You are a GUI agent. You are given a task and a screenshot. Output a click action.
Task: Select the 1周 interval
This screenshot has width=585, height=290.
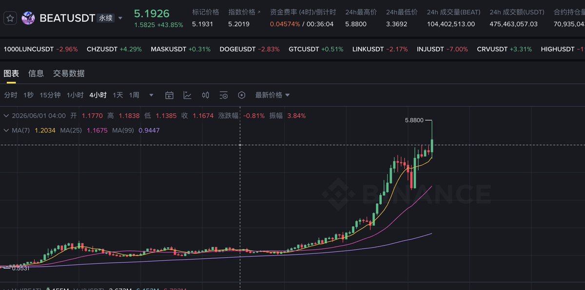coord(134,95)
